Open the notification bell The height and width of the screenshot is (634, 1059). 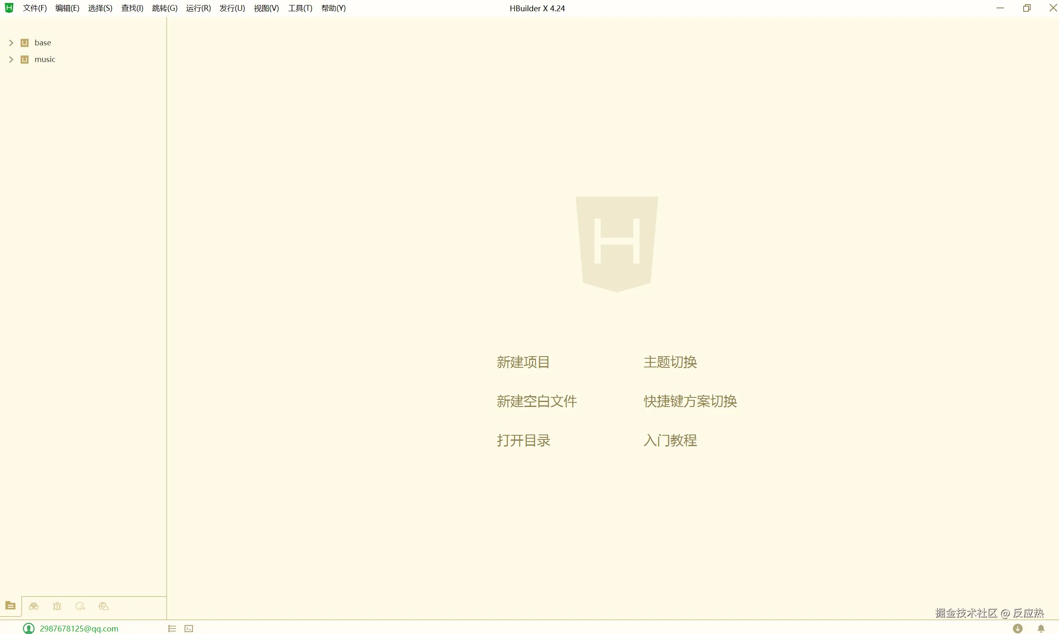point(1041,629)
